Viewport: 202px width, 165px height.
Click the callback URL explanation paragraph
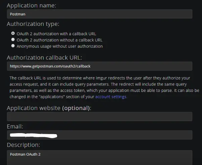(104, 87)
